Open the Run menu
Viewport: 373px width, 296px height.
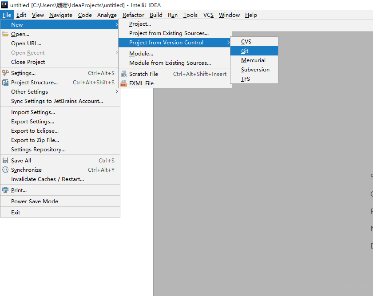[x=172, y=15]
